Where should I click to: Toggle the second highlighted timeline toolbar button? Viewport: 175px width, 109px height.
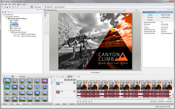tap(71, 77)
